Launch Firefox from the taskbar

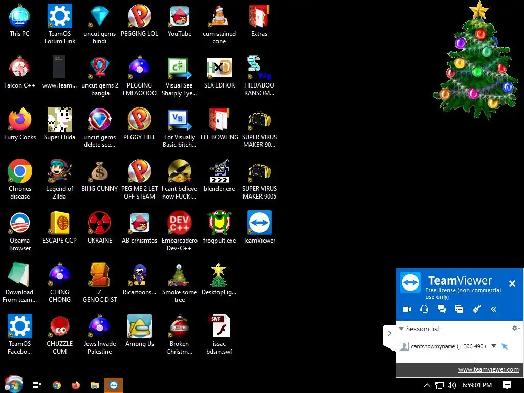pos(76,385)
